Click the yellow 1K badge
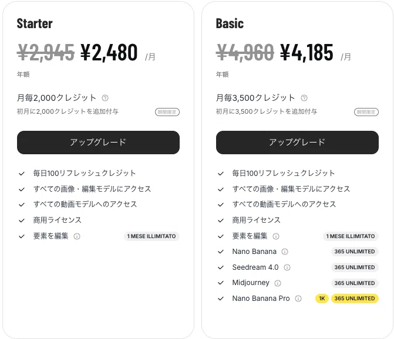The height and width of the screenshot is (339, 394). tap(322, 299)
